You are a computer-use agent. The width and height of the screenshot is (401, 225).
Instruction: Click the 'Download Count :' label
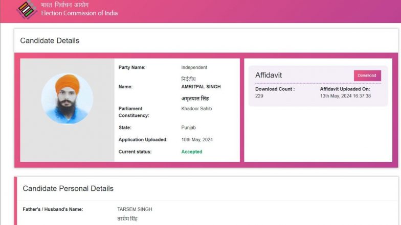tap(275, 89)
